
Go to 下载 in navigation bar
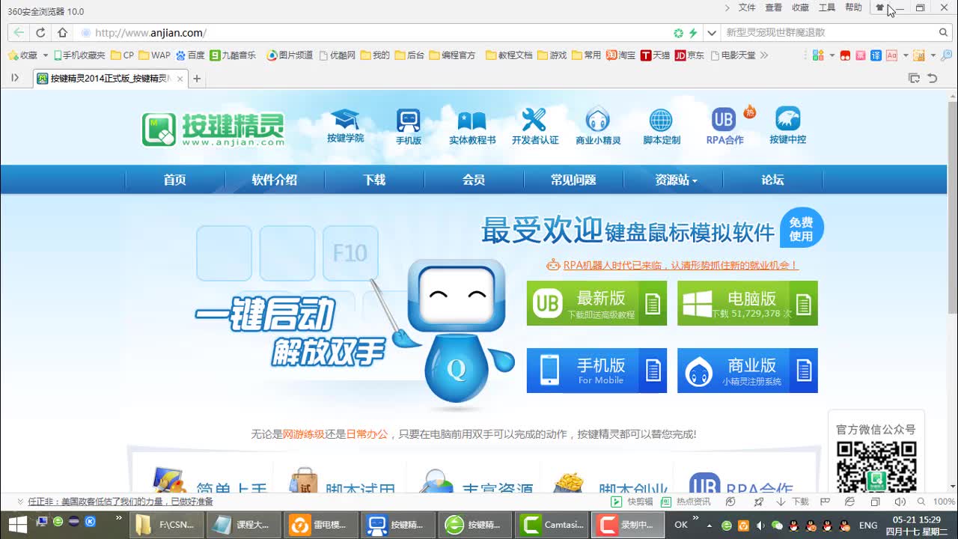click(x=374, y=180)
